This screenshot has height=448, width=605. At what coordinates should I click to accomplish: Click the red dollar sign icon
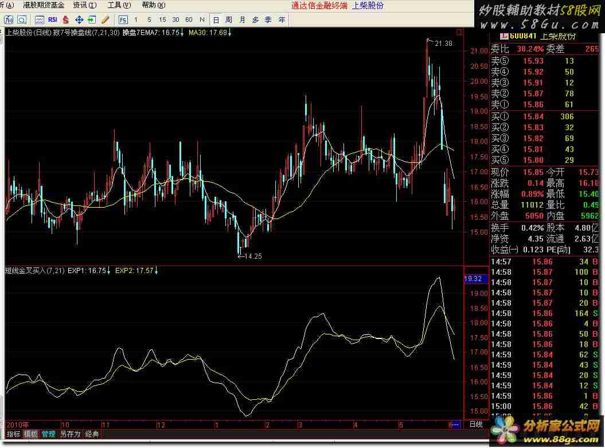click(66, 20)
